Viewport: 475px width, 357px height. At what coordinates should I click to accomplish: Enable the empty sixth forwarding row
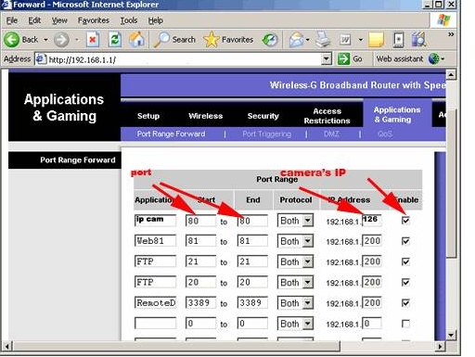(x=405, y=324)
